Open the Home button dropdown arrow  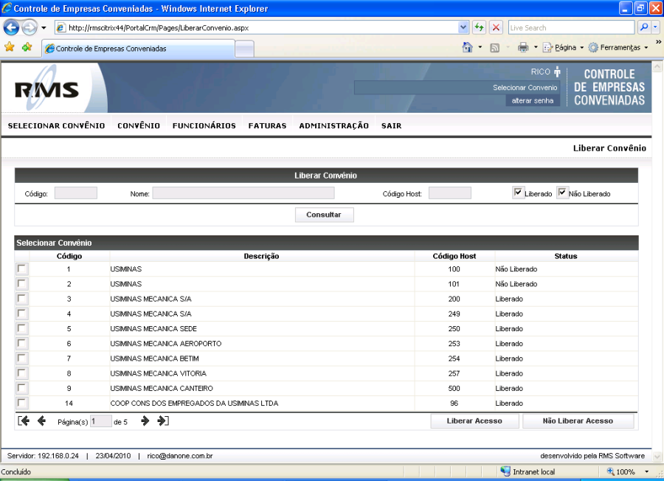coord(480,47)
